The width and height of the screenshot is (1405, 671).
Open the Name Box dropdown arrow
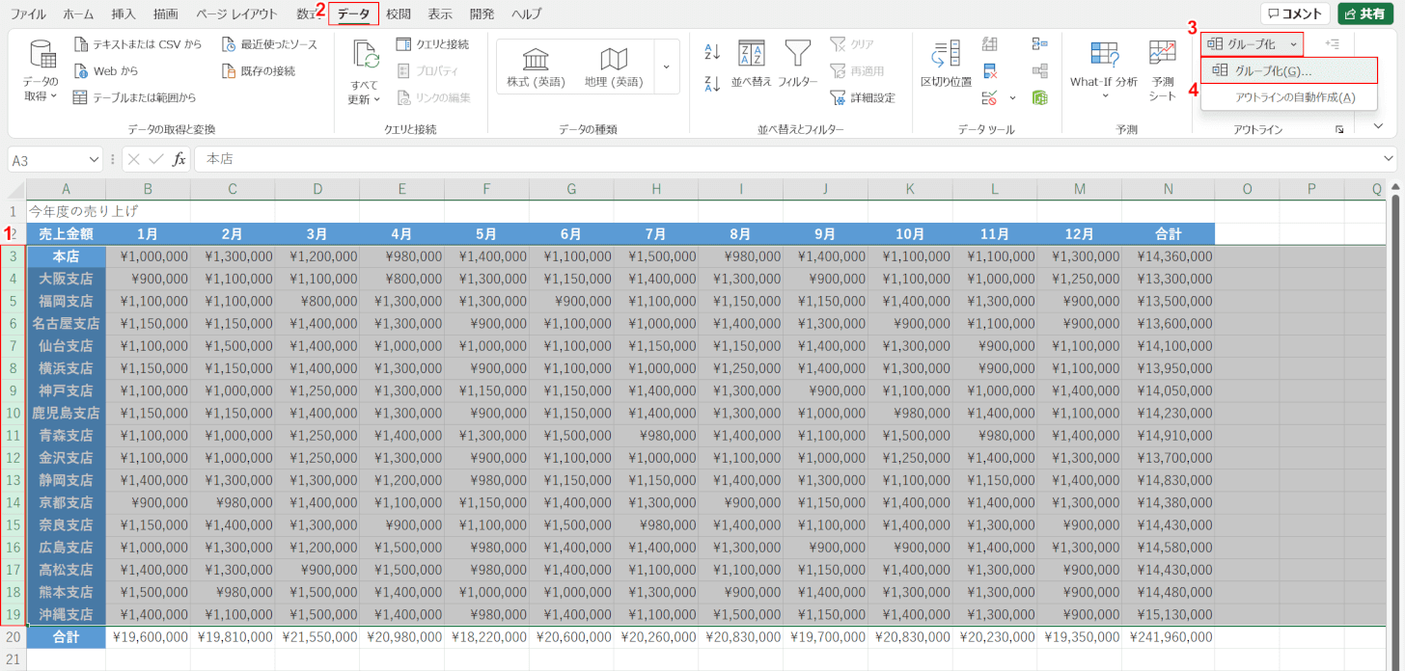[x=95, y=159]
